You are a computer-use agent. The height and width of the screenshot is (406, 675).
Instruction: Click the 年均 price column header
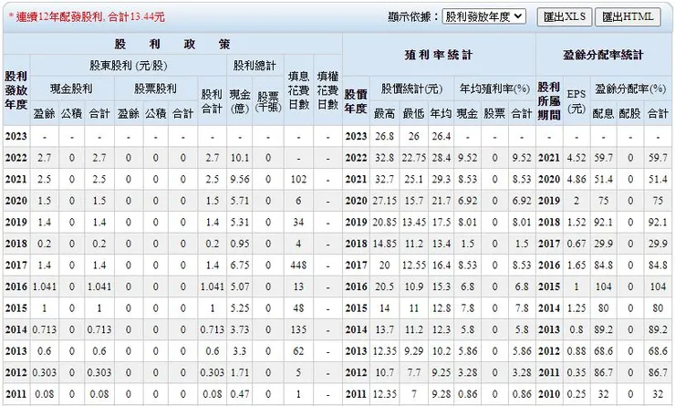441,113
